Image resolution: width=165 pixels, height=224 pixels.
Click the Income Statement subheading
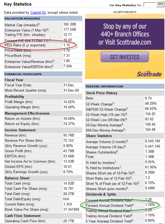(20, 130)
